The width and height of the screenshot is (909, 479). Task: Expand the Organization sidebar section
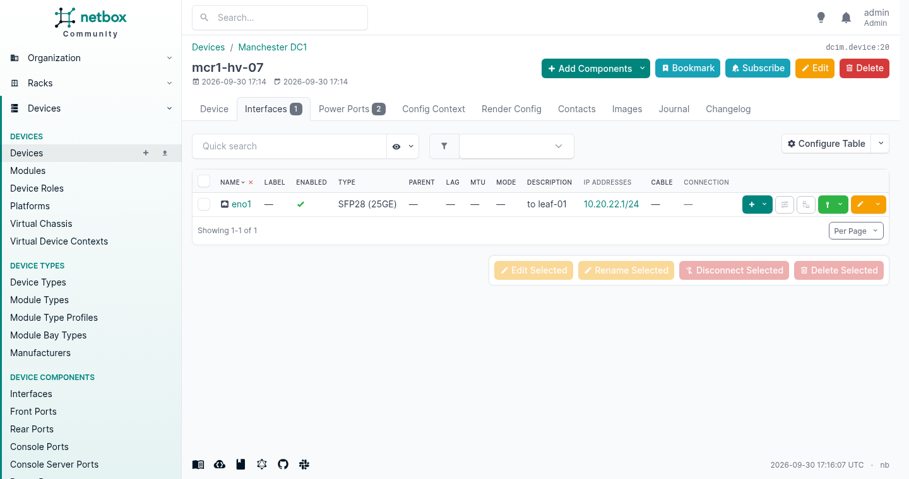[90, 58]
